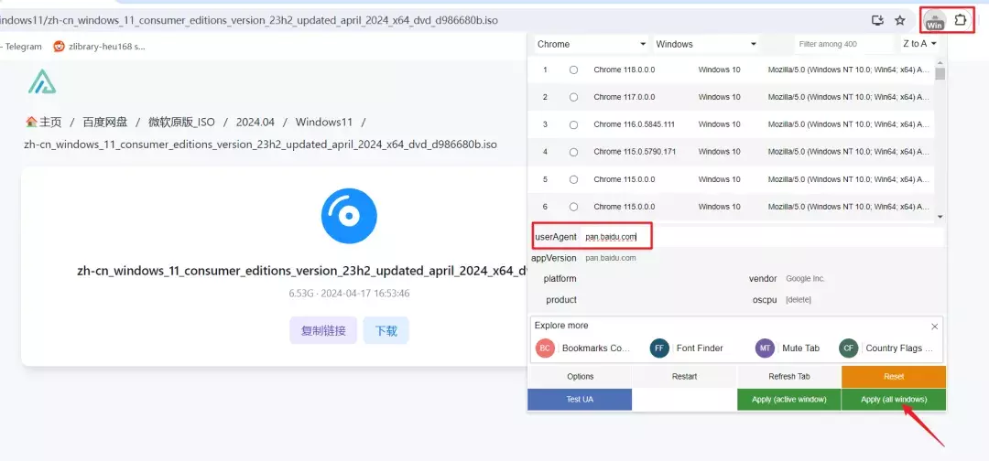
Task: Select radio button for Chrome 118.0.0.0
Action: tap(573, 70)
